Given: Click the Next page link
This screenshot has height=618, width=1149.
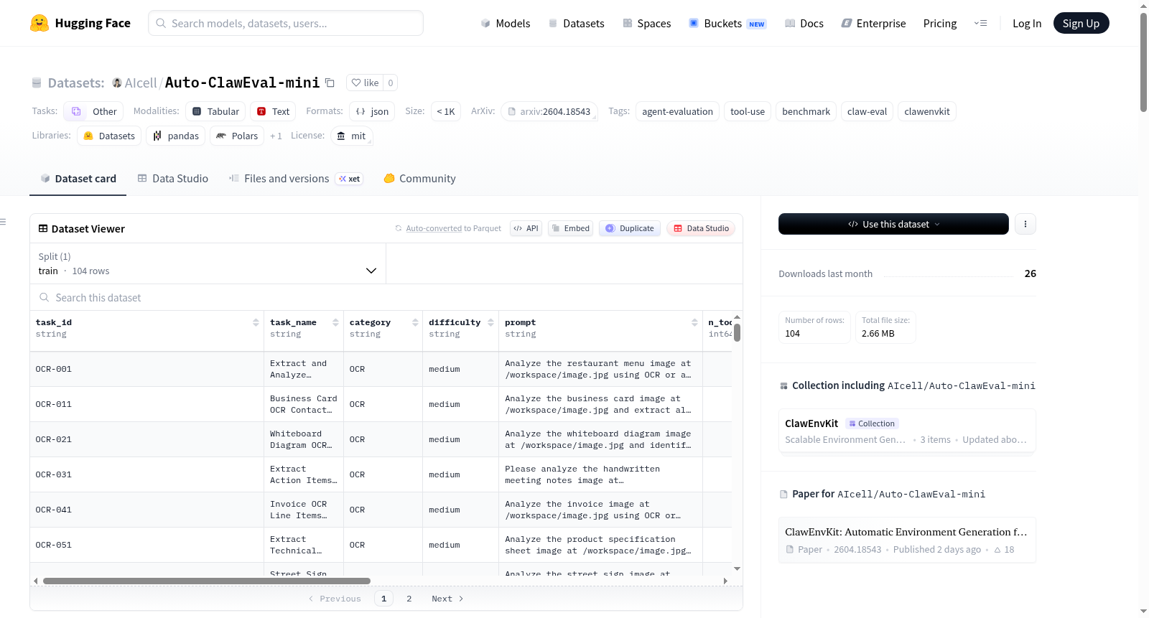Looking at the screenshot, I should pos(447,599).
